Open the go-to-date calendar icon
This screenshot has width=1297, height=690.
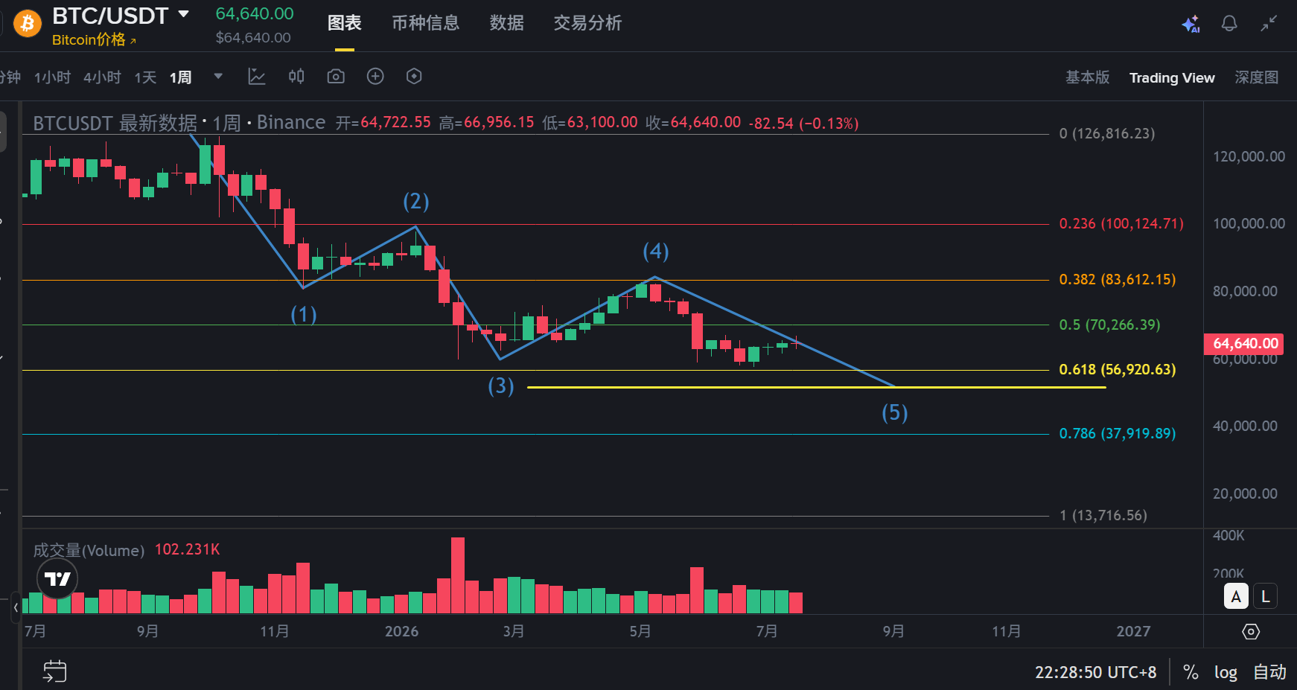pos(55,671)
